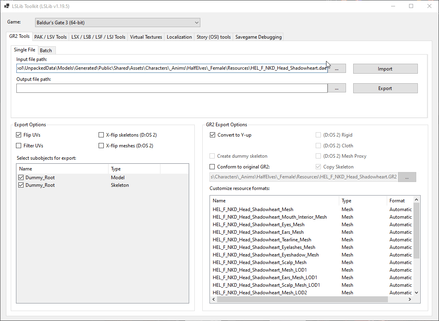Click Format header in resource formats table
This screenshot has width=439, height=321.
(400, 201)
